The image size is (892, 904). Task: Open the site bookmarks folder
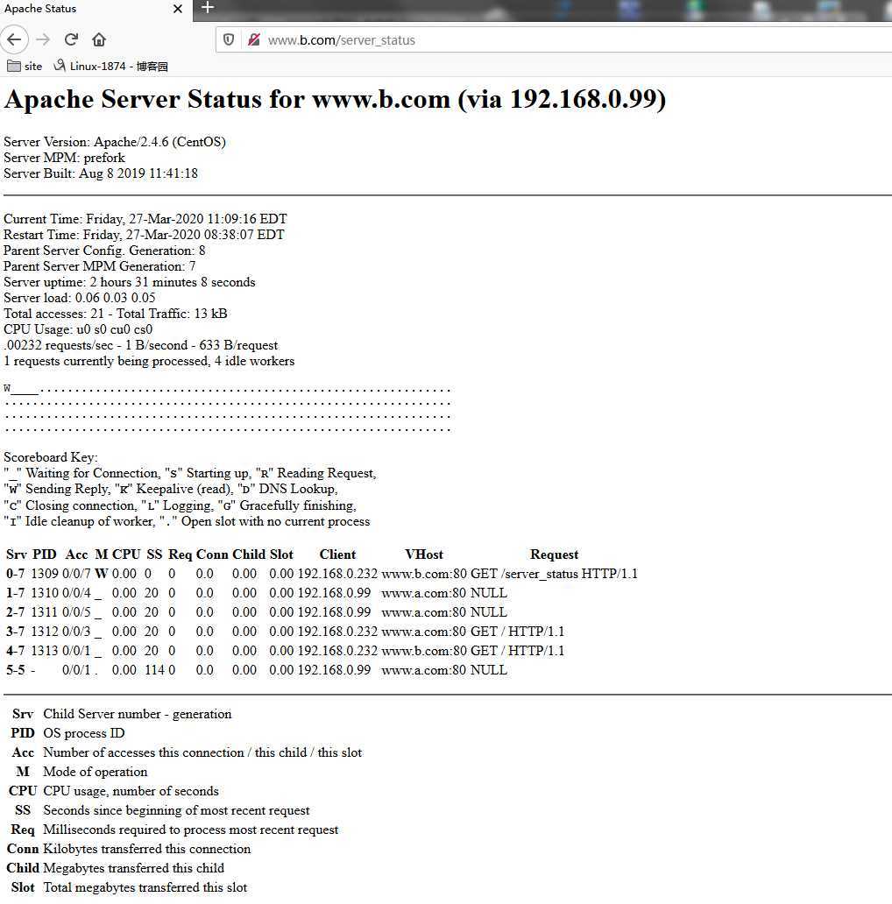tap(25, 67)
